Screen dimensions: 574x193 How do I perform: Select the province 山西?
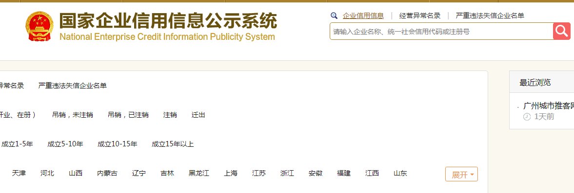point(76,173)
